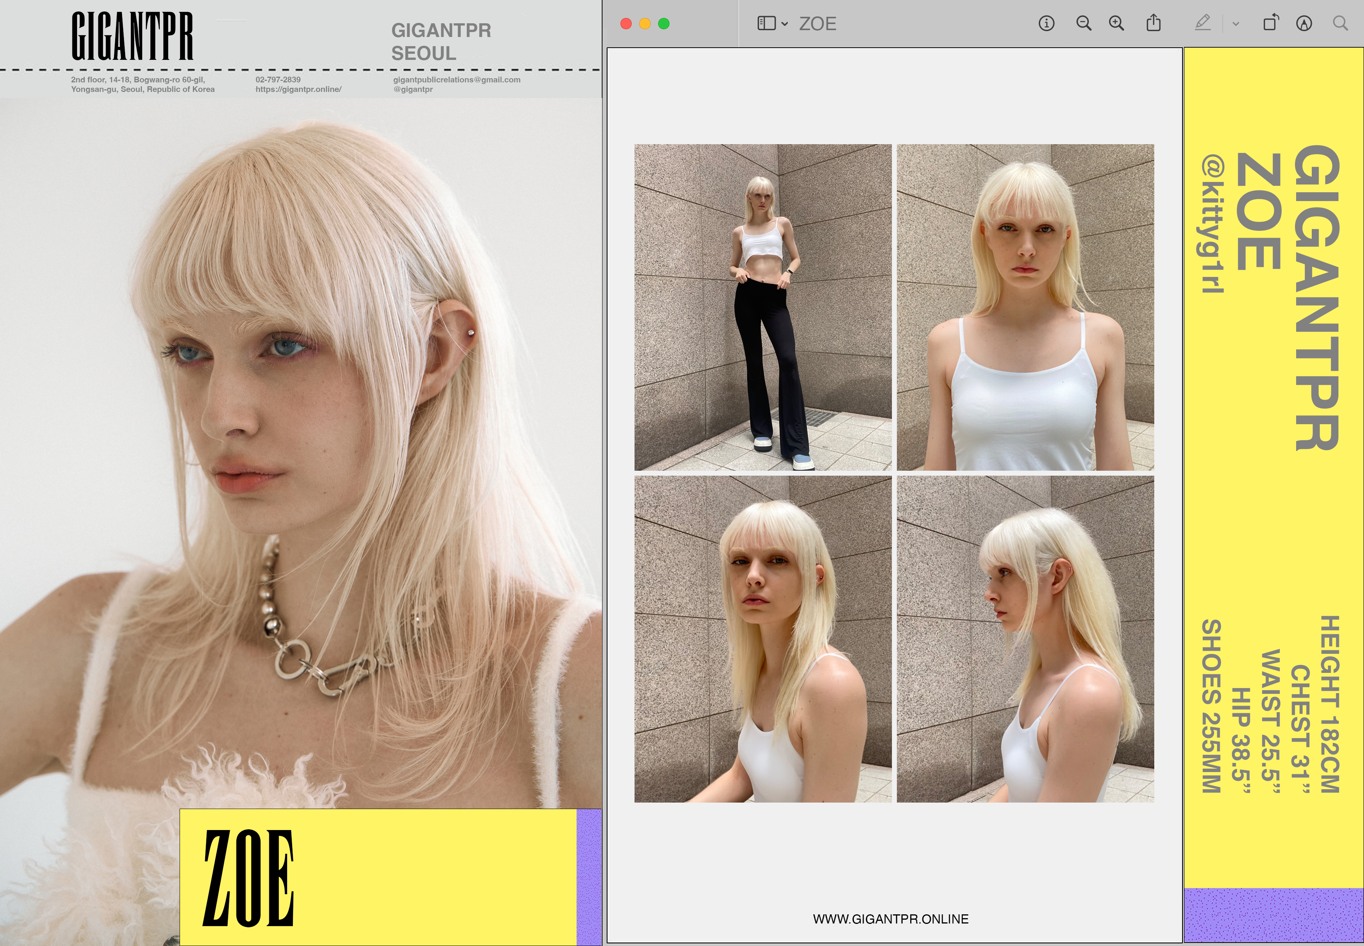Expand the sidebar view options chevron

(784, 24)
